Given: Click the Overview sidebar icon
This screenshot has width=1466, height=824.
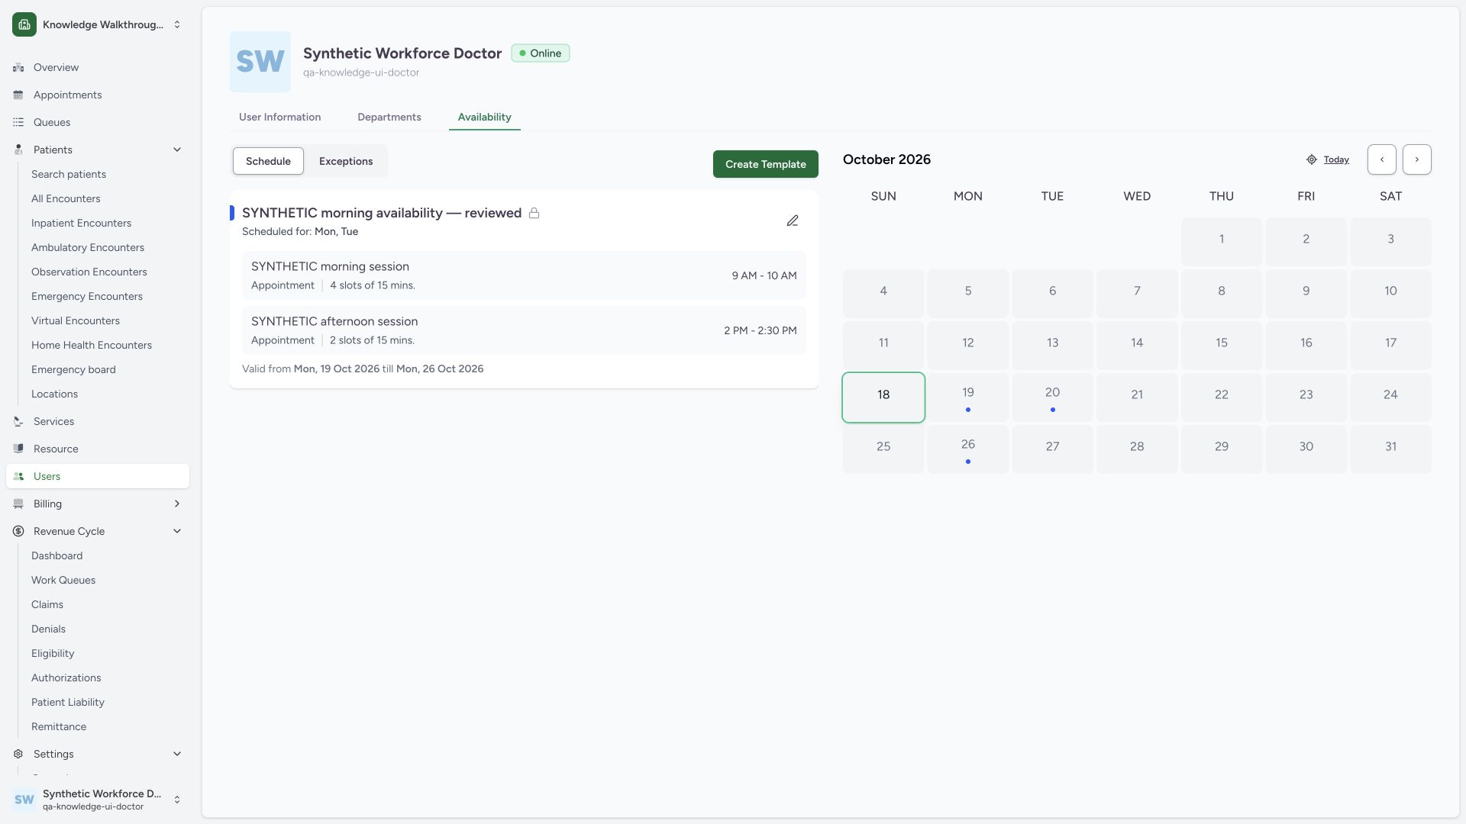Looking at the screenshot, I should (18, 67).
